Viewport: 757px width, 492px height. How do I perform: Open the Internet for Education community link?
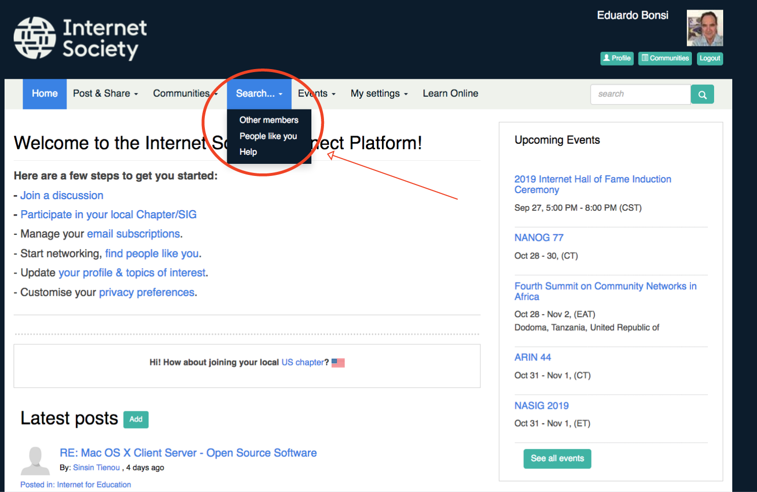[94, 485]
